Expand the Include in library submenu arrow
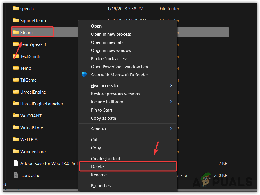This screenshot has width=260, height=195. click(x=171, y=102)
